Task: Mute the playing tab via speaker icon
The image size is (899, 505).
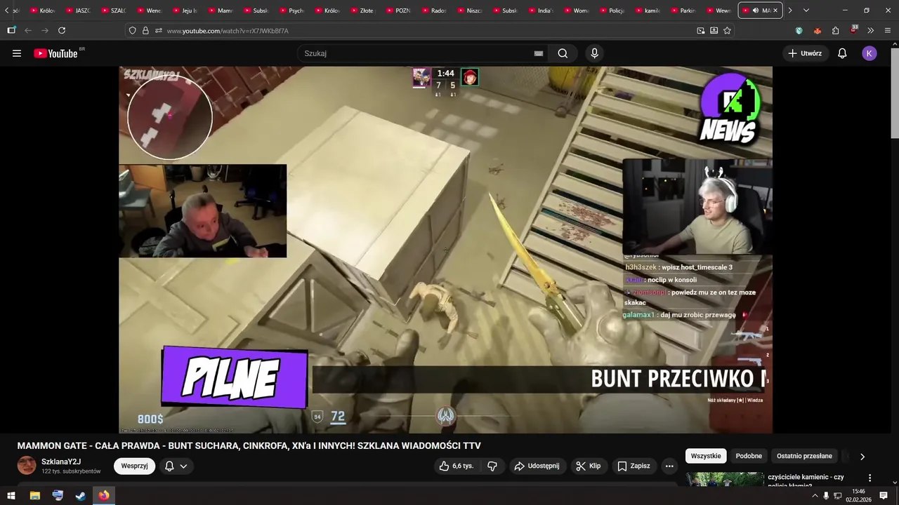Action: [755, 11]
